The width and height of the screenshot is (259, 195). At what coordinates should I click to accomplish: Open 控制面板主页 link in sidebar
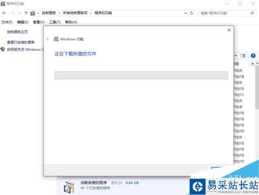[x=17, y=32]
